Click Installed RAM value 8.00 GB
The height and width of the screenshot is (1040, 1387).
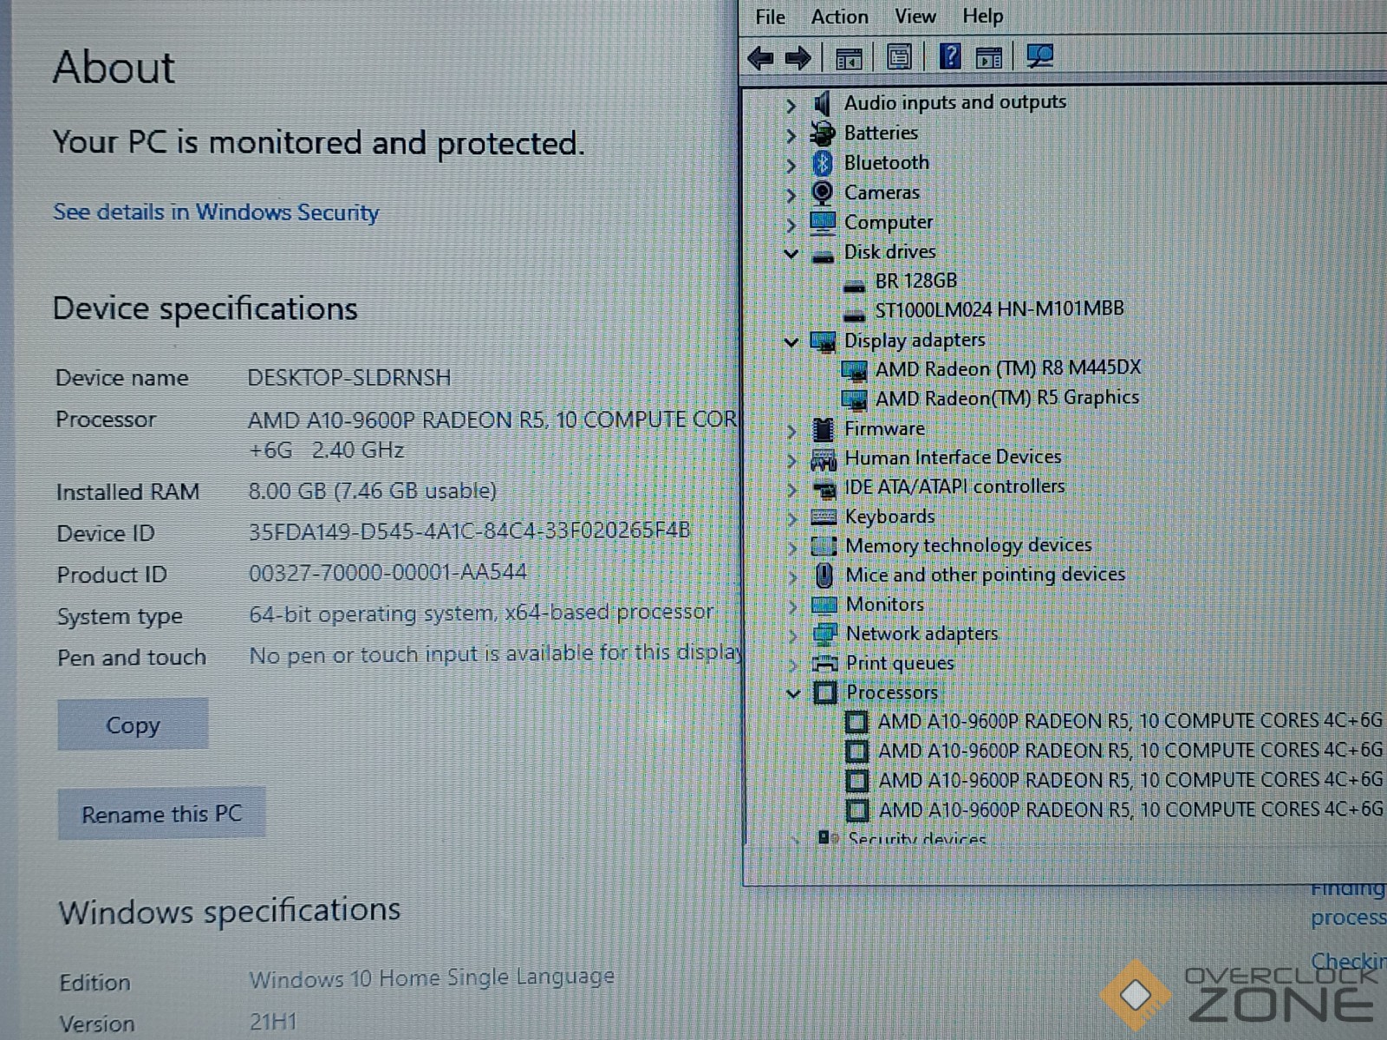click(x=373, y=491)
